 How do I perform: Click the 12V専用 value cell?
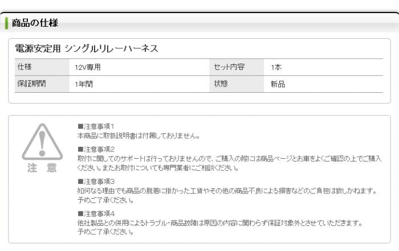coord(139,67)
